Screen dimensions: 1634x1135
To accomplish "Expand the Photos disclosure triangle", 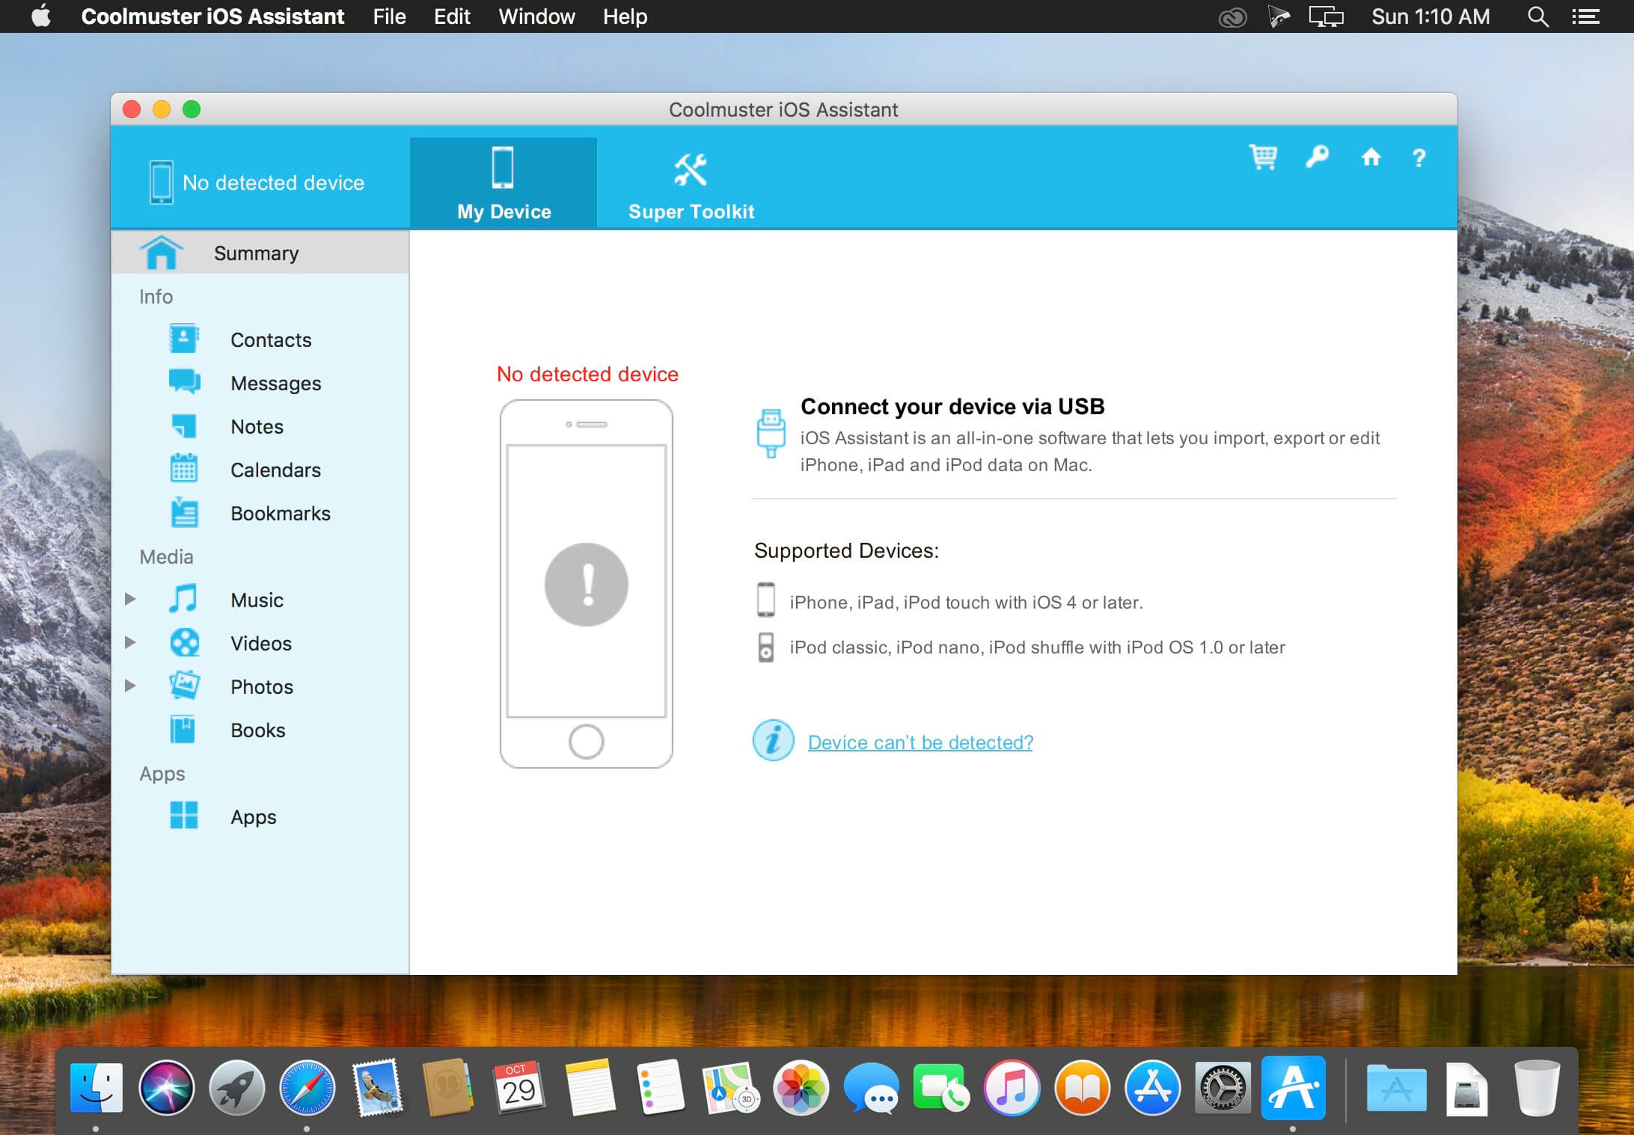I will click(x=129, y=686).
